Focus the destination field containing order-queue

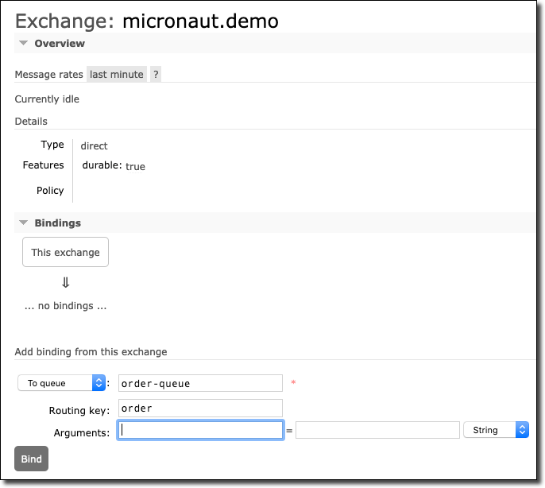click(x=200, y=383)
